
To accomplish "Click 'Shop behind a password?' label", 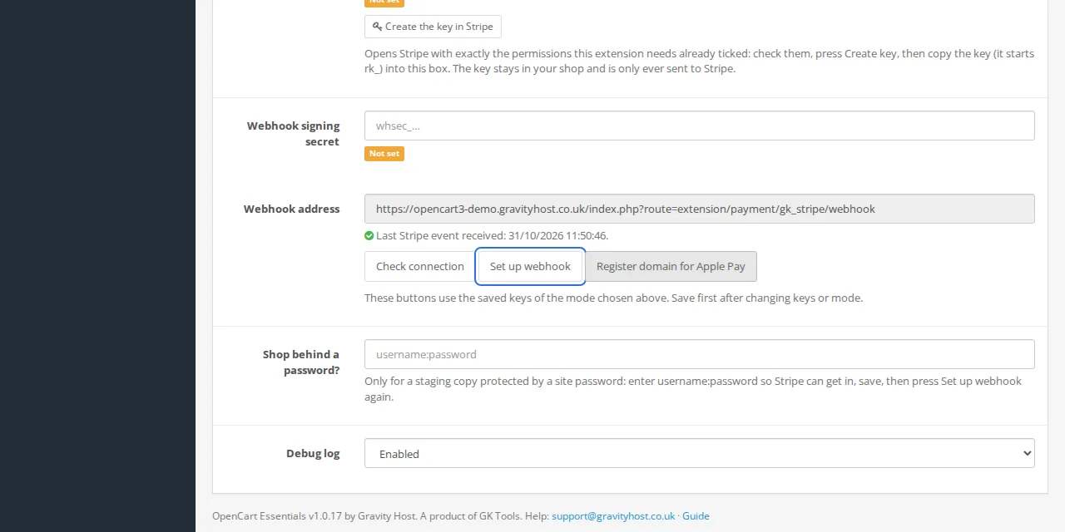I will (x=300, y=362).
